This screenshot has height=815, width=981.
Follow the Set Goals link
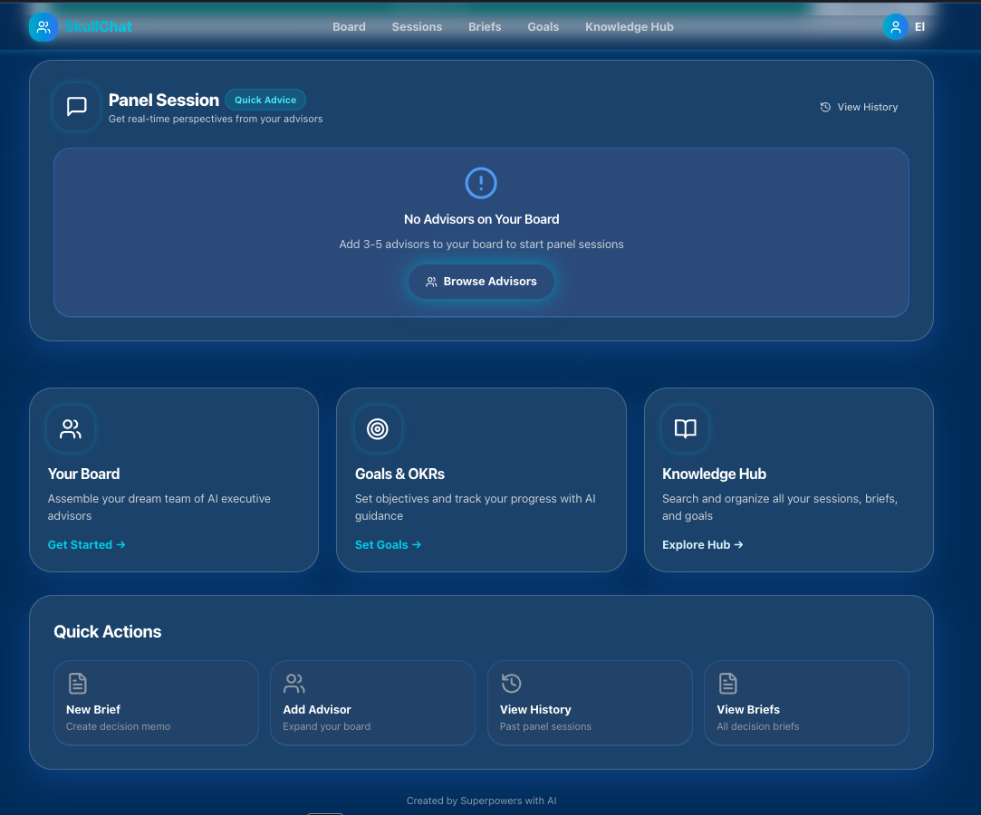click(388, 545)
